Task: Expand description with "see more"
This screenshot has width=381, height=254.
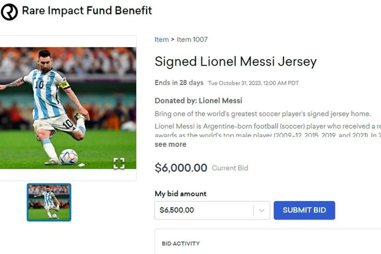Action: point(170,144)
